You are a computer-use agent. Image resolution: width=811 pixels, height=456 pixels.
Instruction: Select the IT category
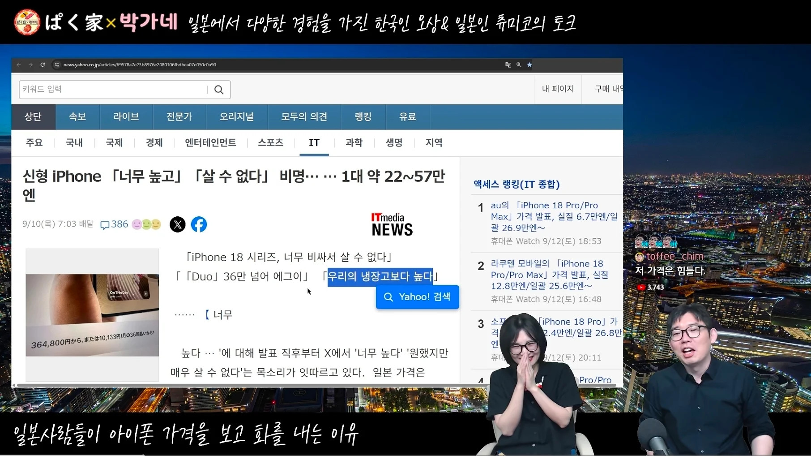pyautogui.click(x=314, y=143)
